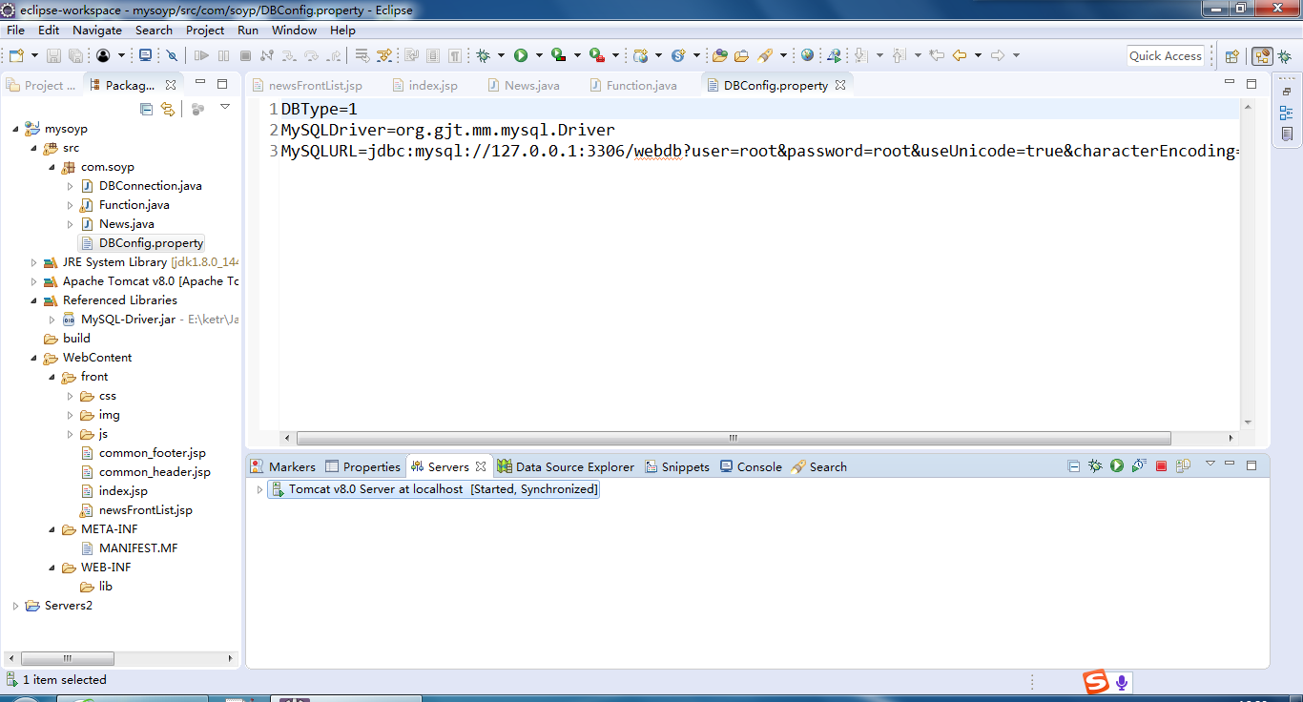Click the Run Last Tool coverage icon
The width and height of the screenshot is (1303, 702).
click(559, 55)
